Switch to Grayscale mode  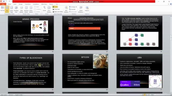click(x=56, y=9)
